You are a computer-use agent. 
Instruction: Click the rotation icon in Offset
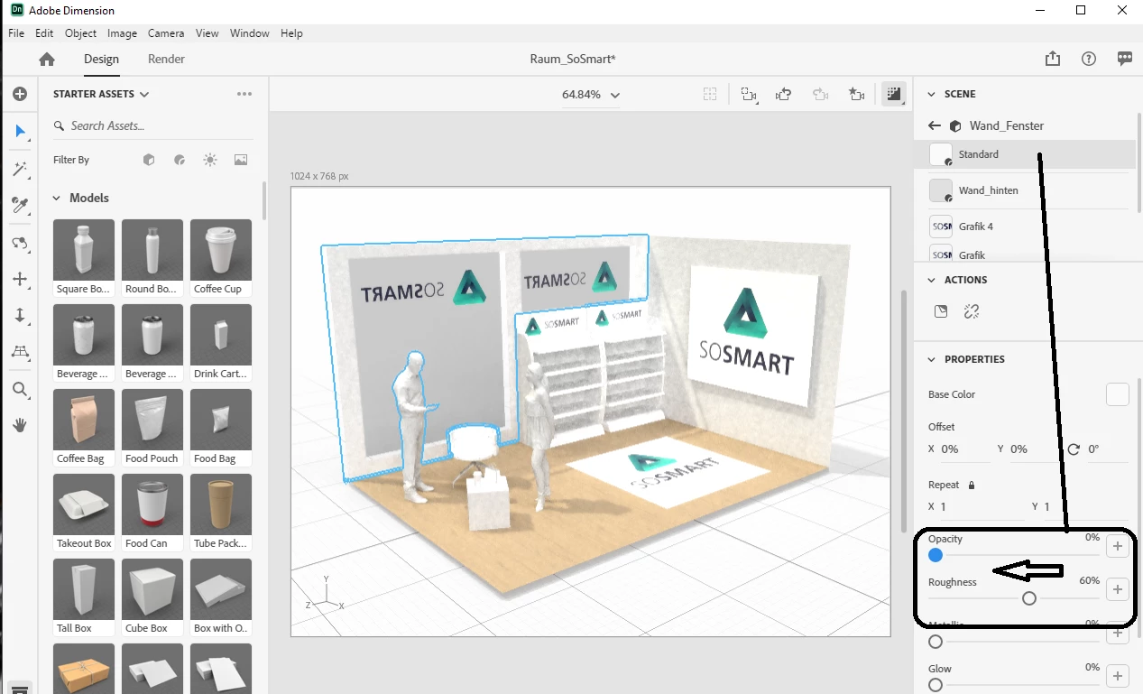(x=1074, y=449)
